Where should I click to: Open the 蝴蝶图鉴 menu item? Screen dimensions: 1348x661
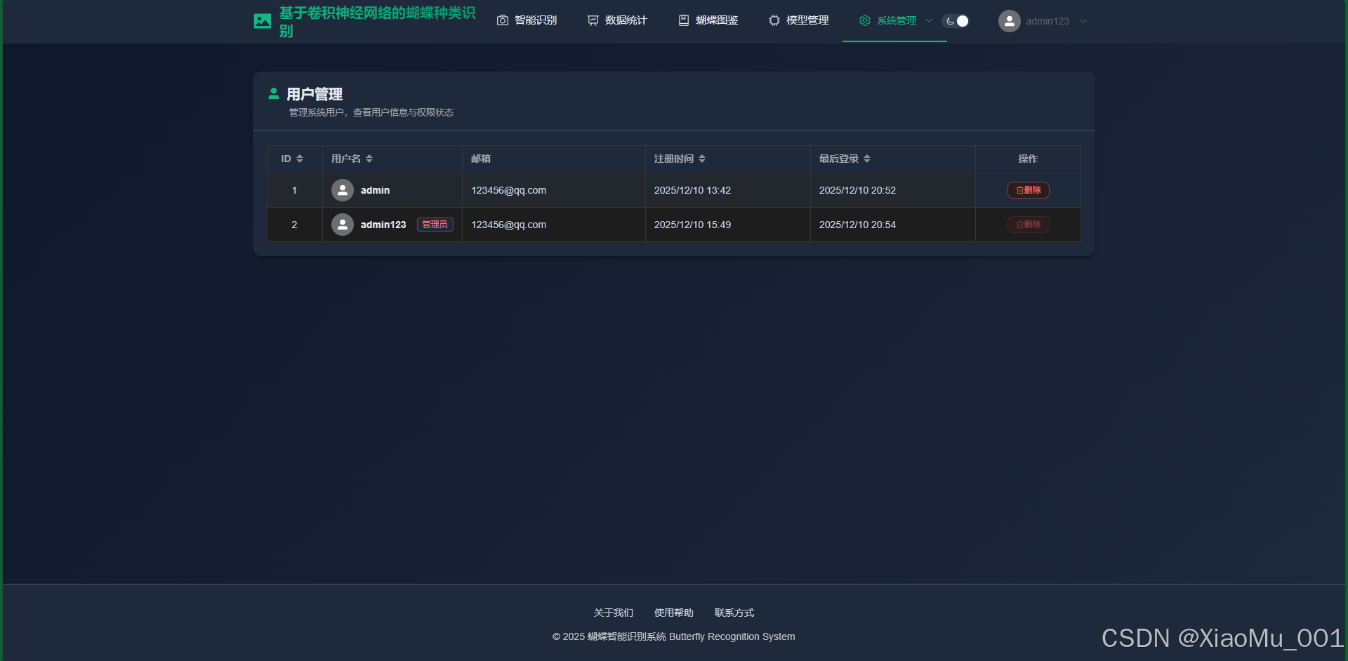(708, 20)
